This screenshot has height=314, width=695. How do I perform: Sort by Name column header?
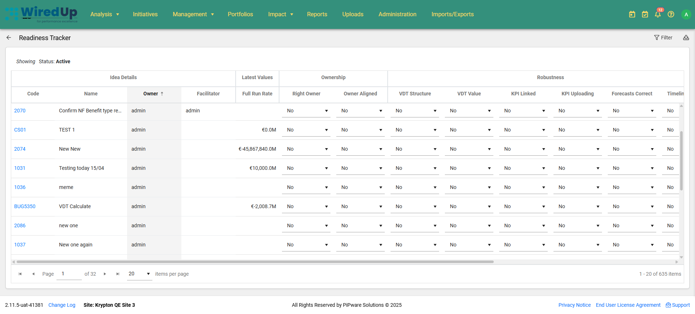(x=91, y=94)
